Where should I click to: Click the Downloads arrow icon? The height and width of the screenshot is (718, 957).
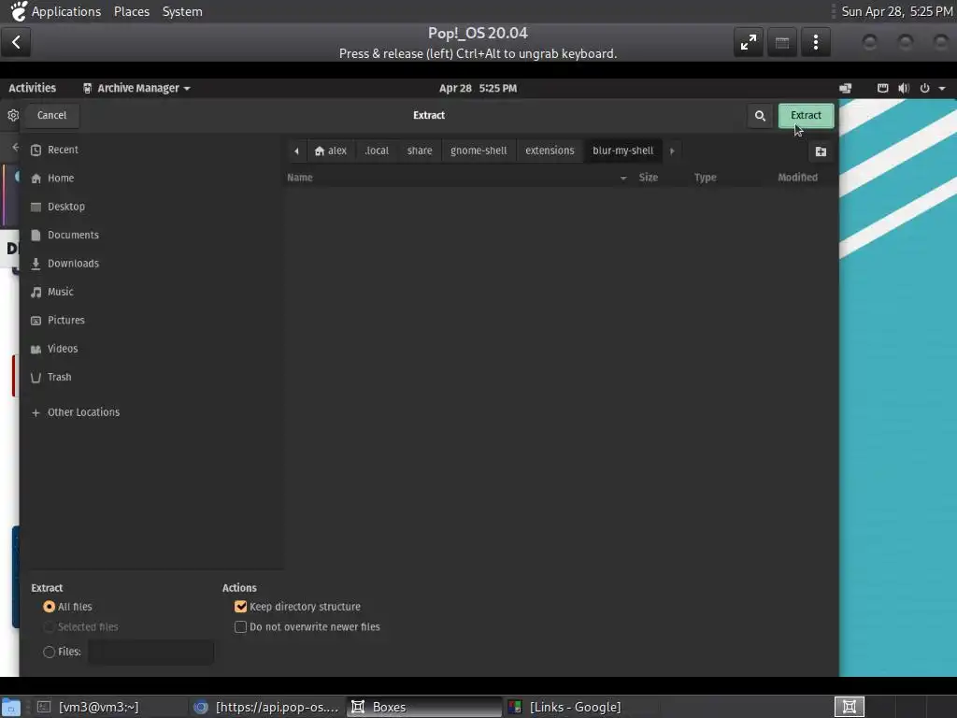click(x=36, y=264)
